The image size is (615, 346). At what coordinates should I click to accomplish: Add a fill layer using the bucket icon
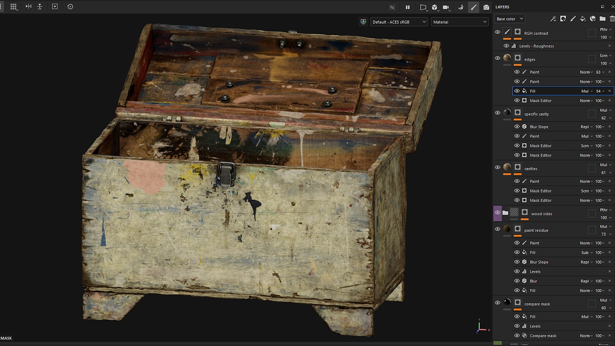[583, 18]
